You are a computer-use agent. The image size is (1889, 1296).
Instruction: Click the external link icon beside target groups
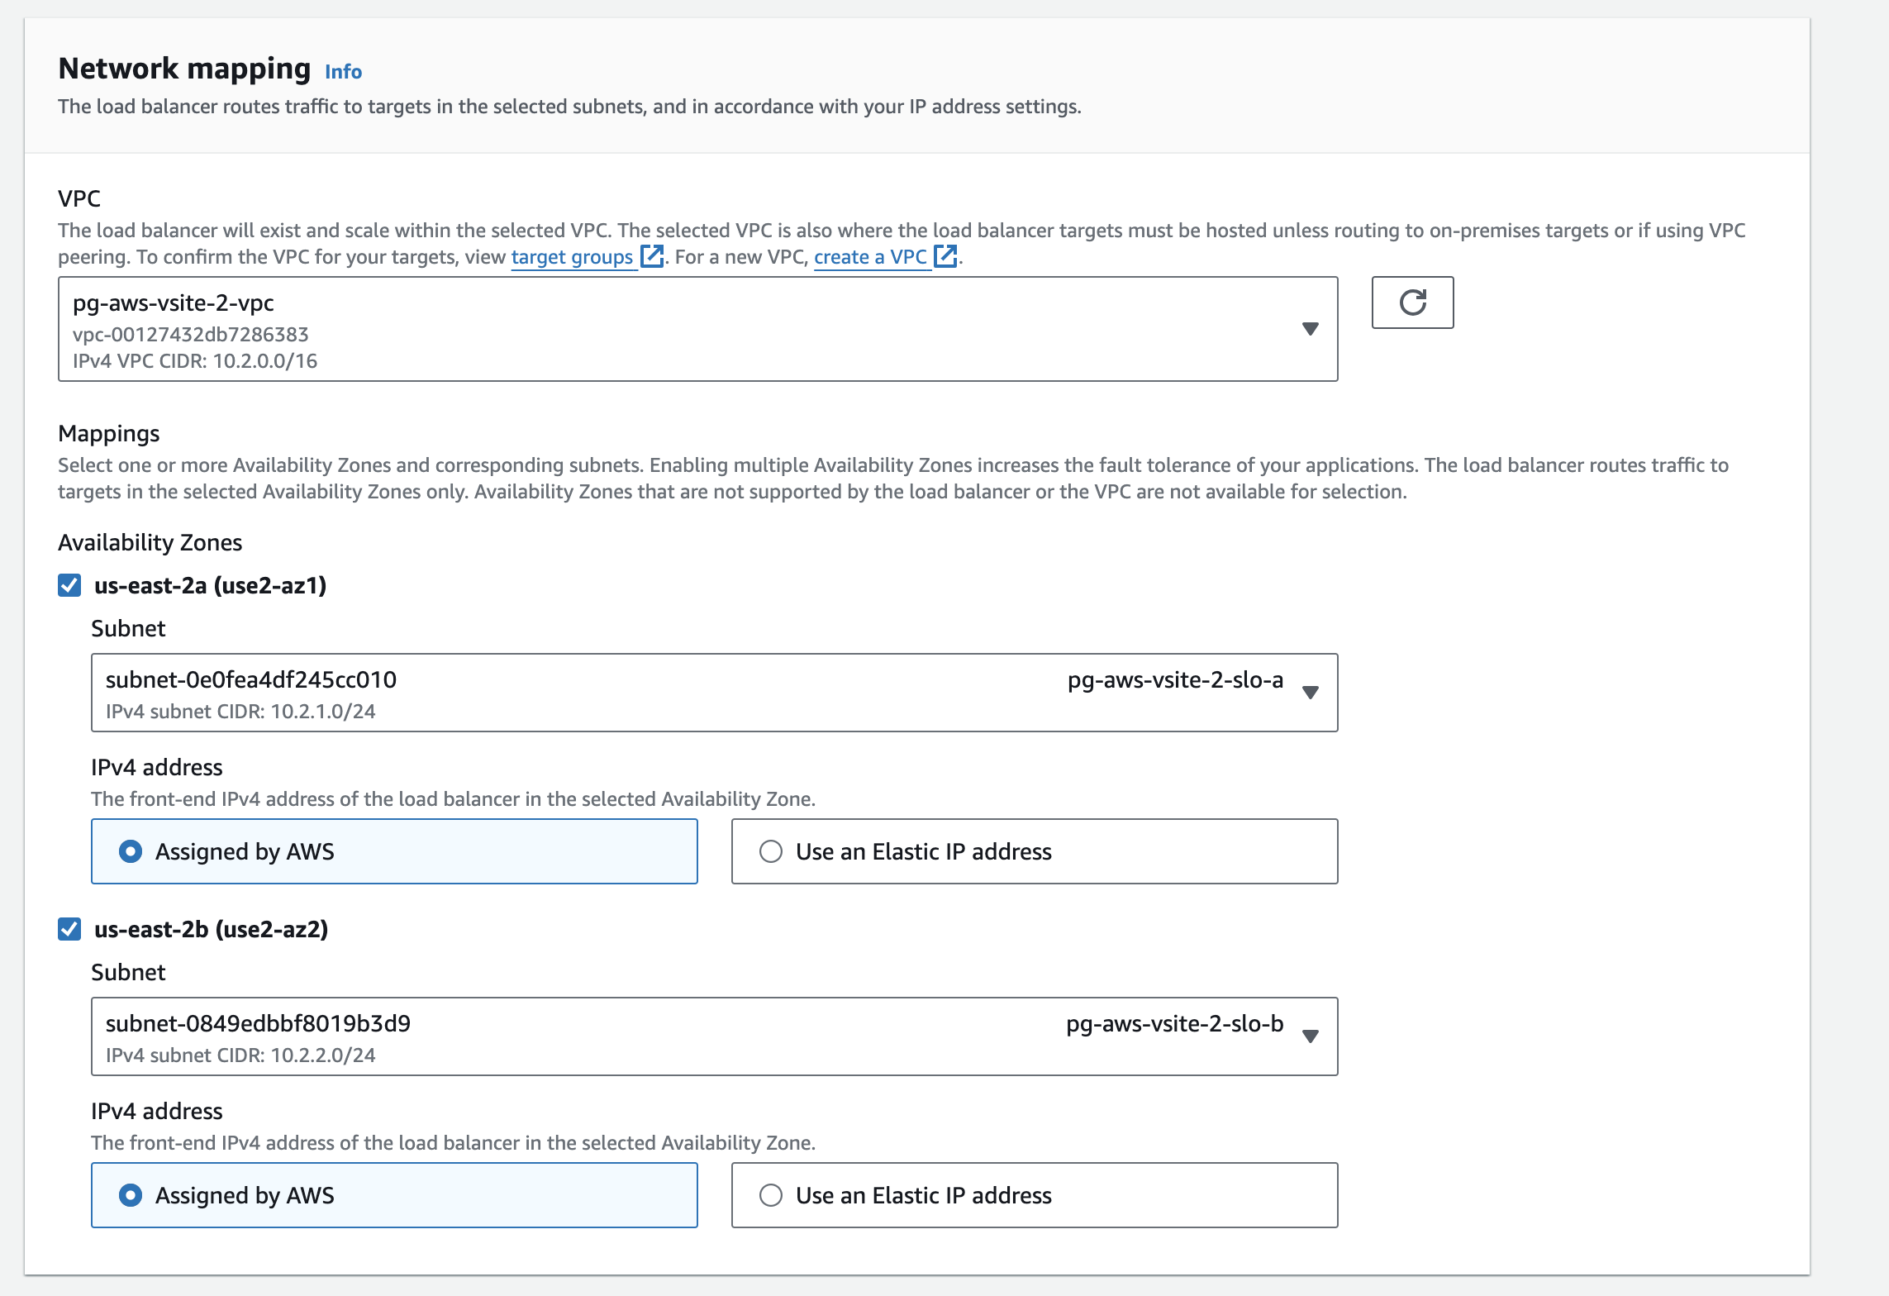651,256
